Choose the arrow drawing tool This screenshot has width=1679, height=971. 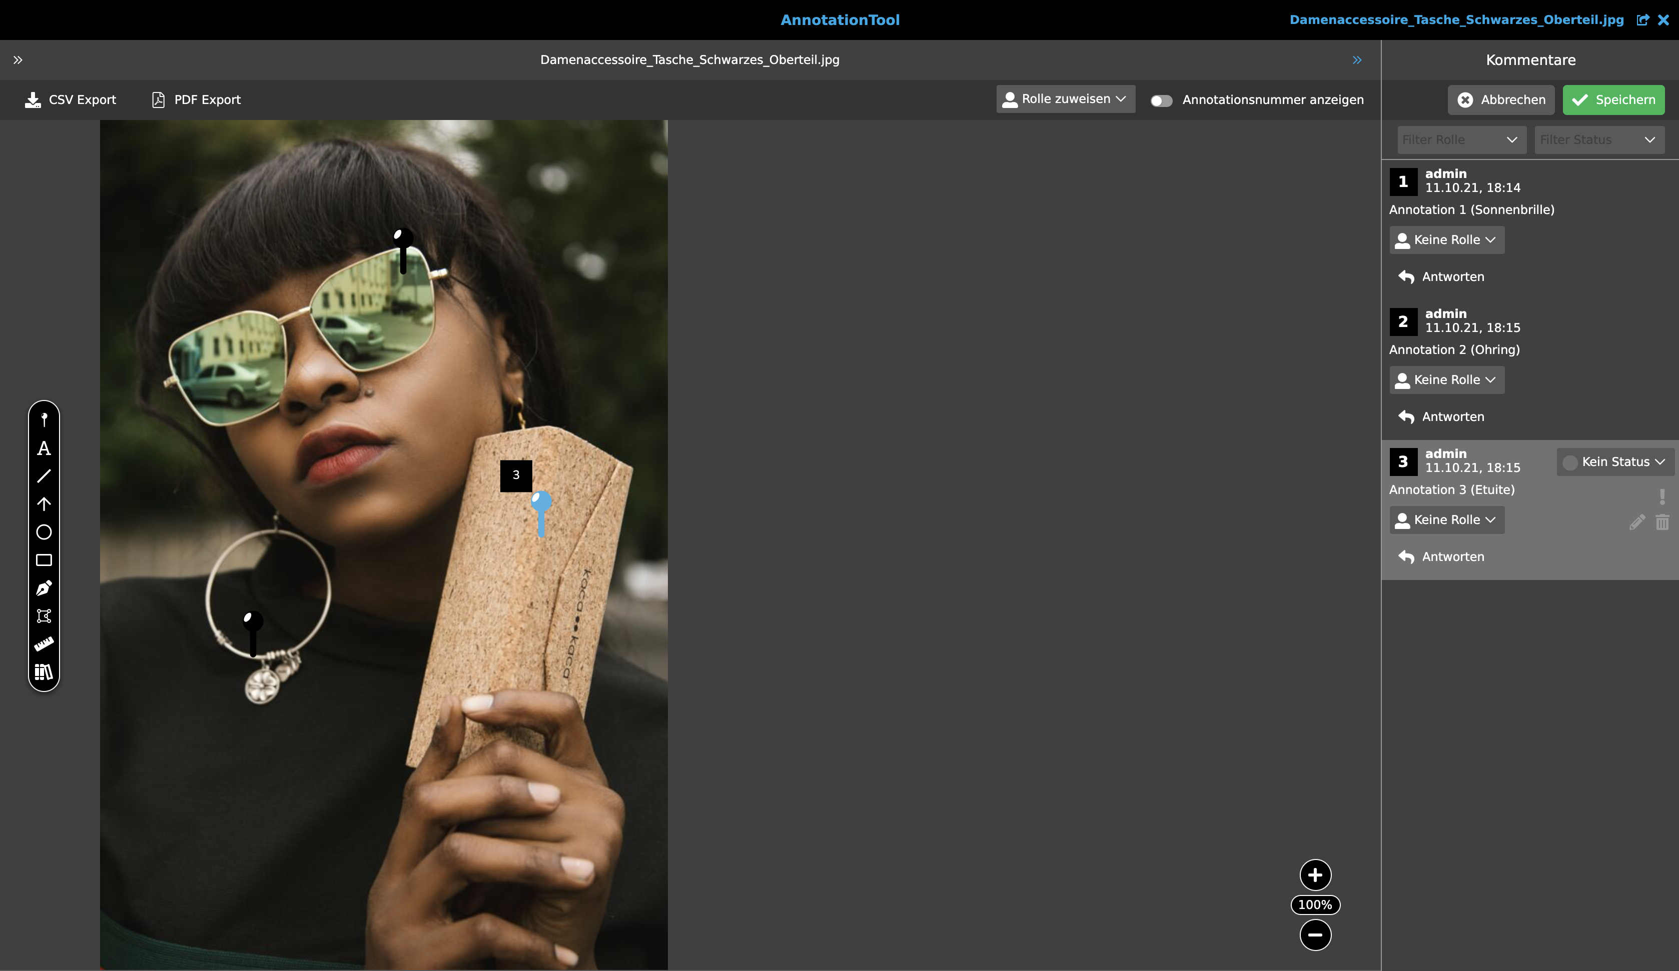point(44,504)
